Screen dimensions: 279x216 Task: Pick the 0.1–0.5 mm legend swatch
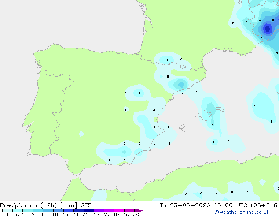tap(7, 210)
